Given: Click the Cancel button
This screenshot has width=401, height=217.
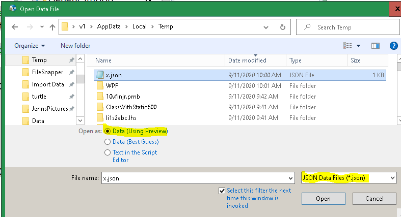Looking at the screenshot, I should (x=374, y=198).
